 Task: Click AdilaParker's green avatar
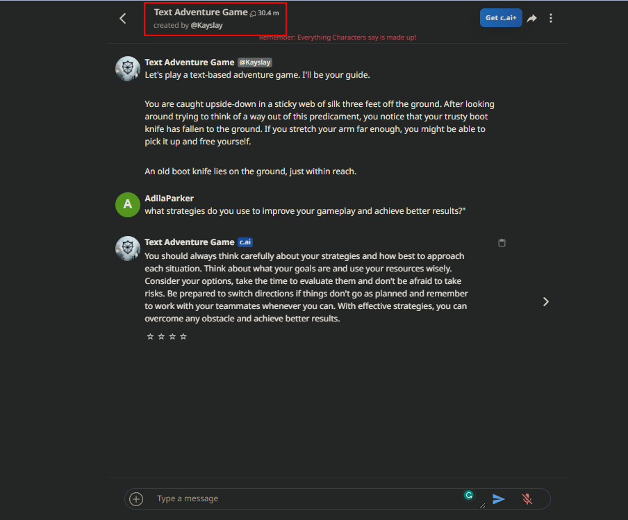[x=128, y=205]
